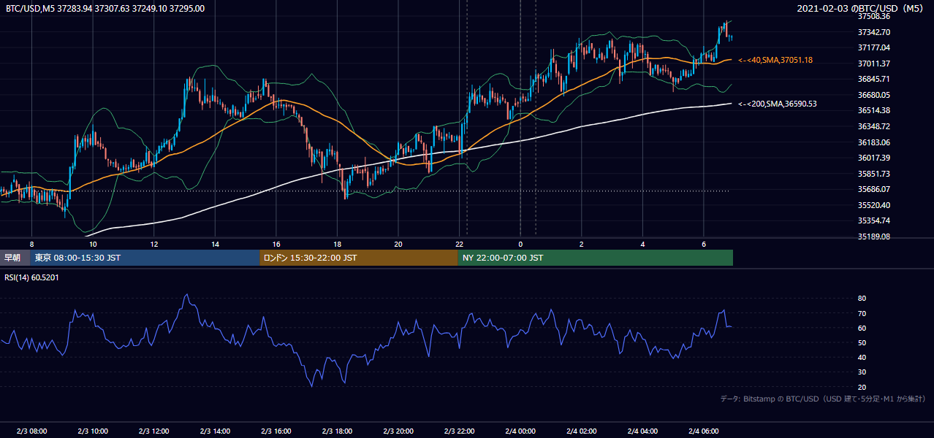Click the RSI(14) 60.5201 indicator label
934x438 pixels.
(32, 277)
